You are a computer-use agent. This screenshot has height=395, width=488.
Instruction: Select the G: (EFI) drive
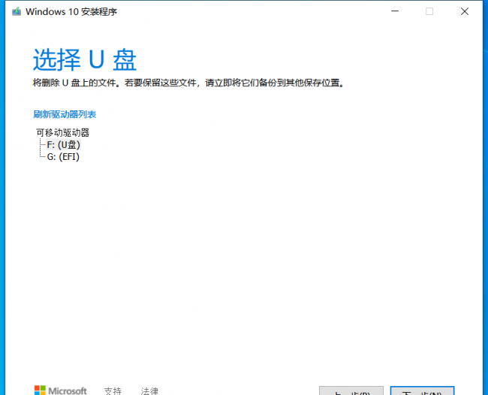click(63, 156)
